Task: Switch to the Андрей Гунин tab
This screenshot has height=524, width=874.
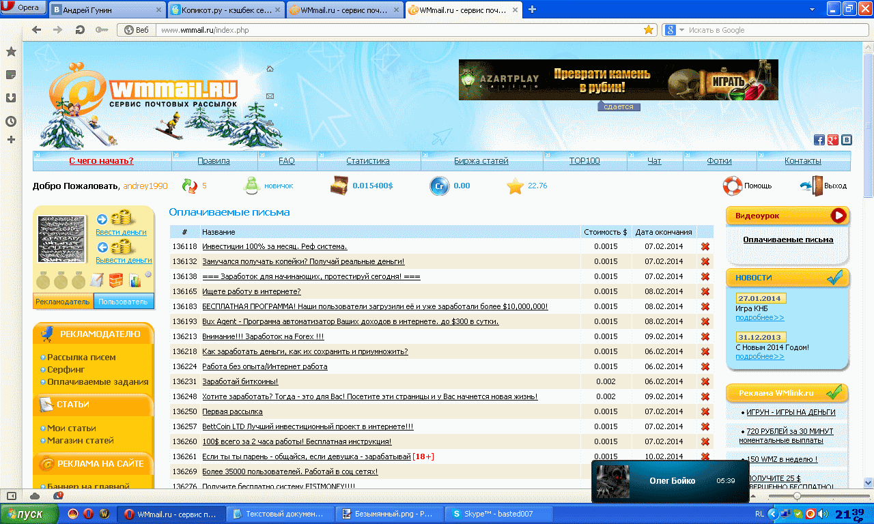Action: click(x=107, y=10)
